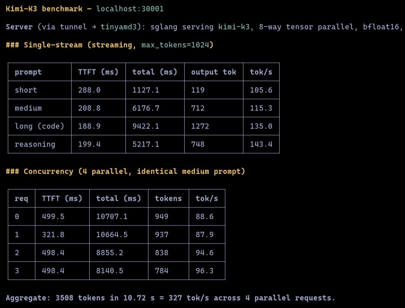Image resolution: width=405 pixels, height=308 pixels.
Task: Click the tok/s value 143.4
Action: (261, 144)
